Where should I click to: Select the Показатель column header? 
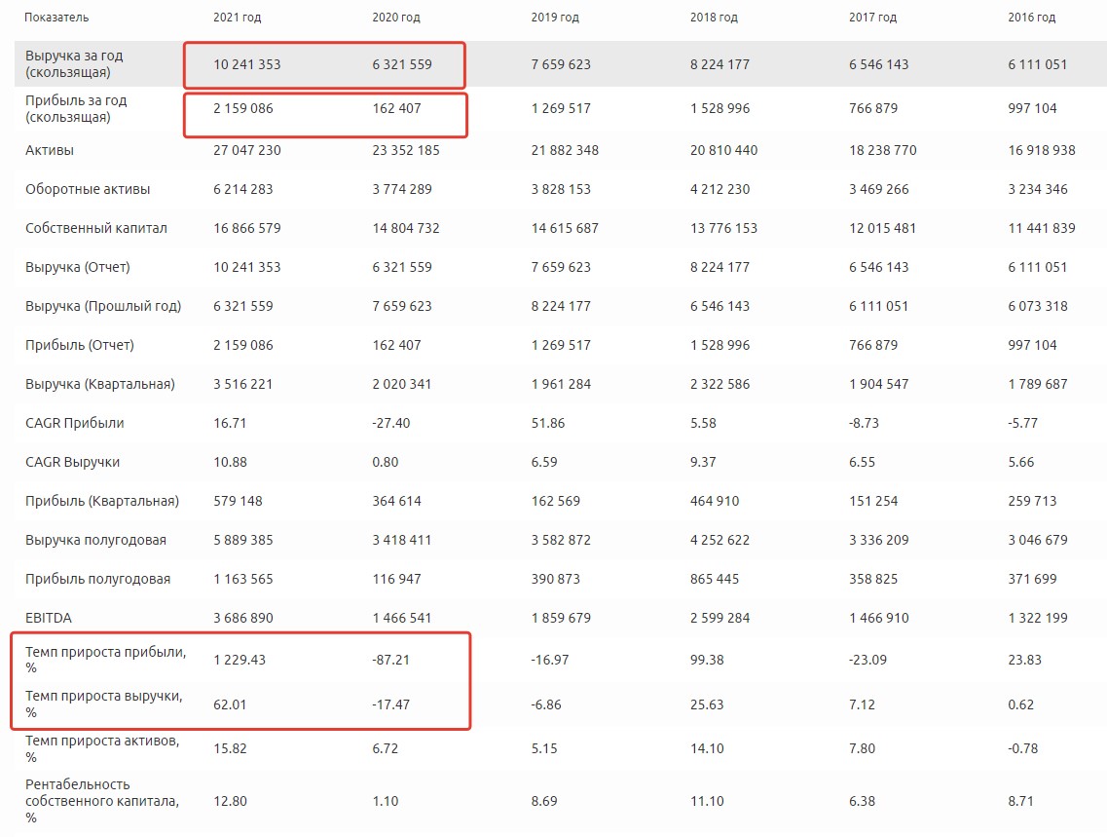coord(55,18)
